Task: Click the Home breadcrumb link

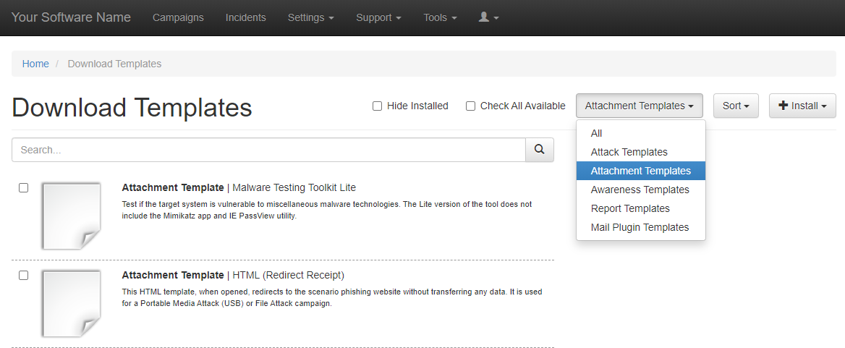Action: [x=35, y=64]
